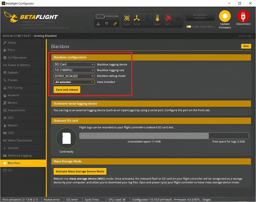The width and height of the screenshot is (256, 202).
Task: Select the Tethered Logging tab
Action: [x=23, y=155]
